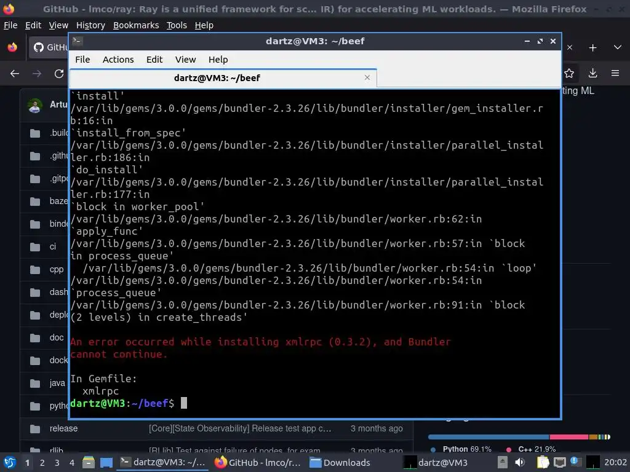The height and width of the screenshot is (472, 630).
Task: Activate the dartz@VM3 terminal taskbar entry
Action: tap(162, 462)
